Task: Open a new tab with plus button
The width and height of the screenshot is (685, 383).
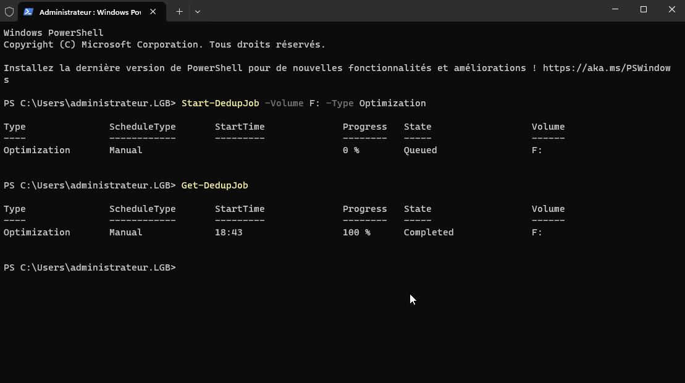Action: point(179,12)
